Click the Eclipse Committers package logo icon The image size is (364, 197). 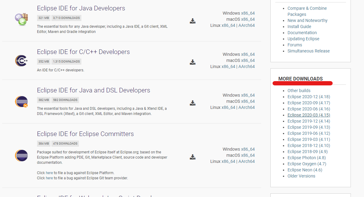(x=21, y=155)
